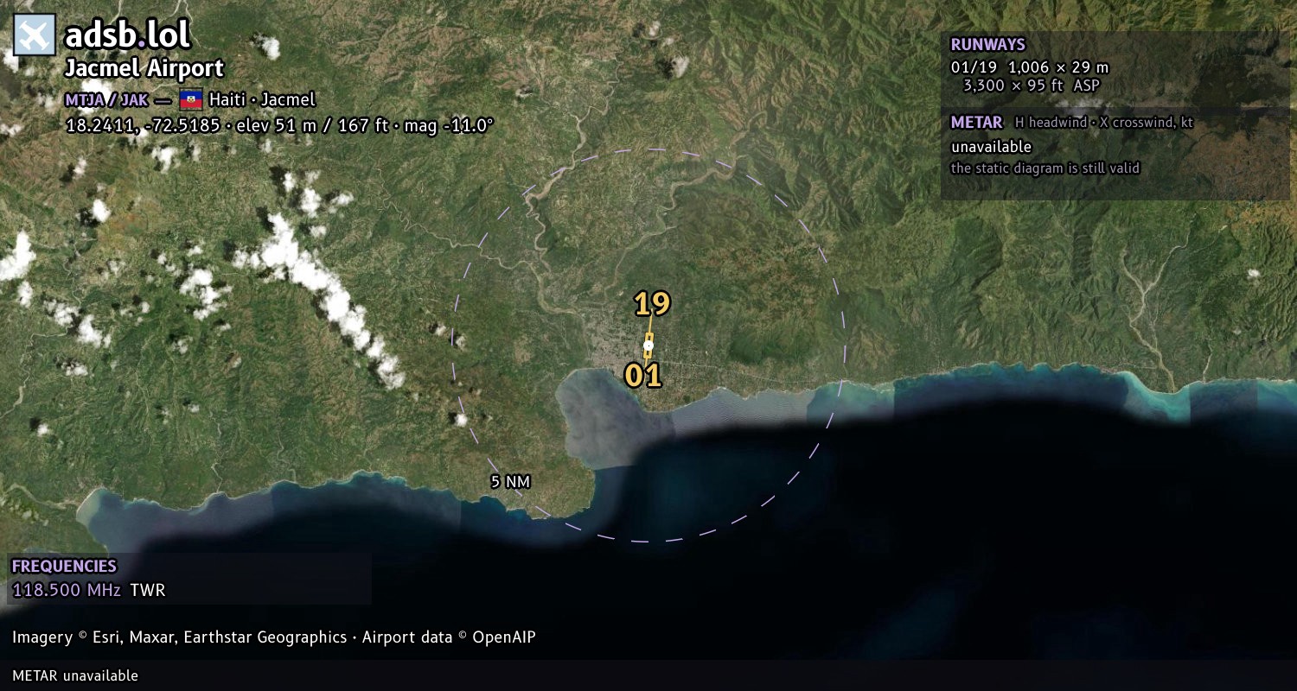Click the 5 NM range ring label

(x=510, y=482)
